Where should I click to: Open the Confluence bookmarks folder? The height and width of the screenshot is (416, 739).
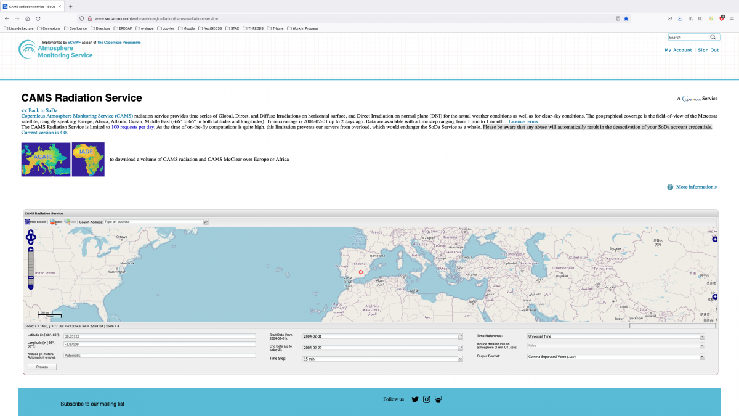[x=76, y=28]
